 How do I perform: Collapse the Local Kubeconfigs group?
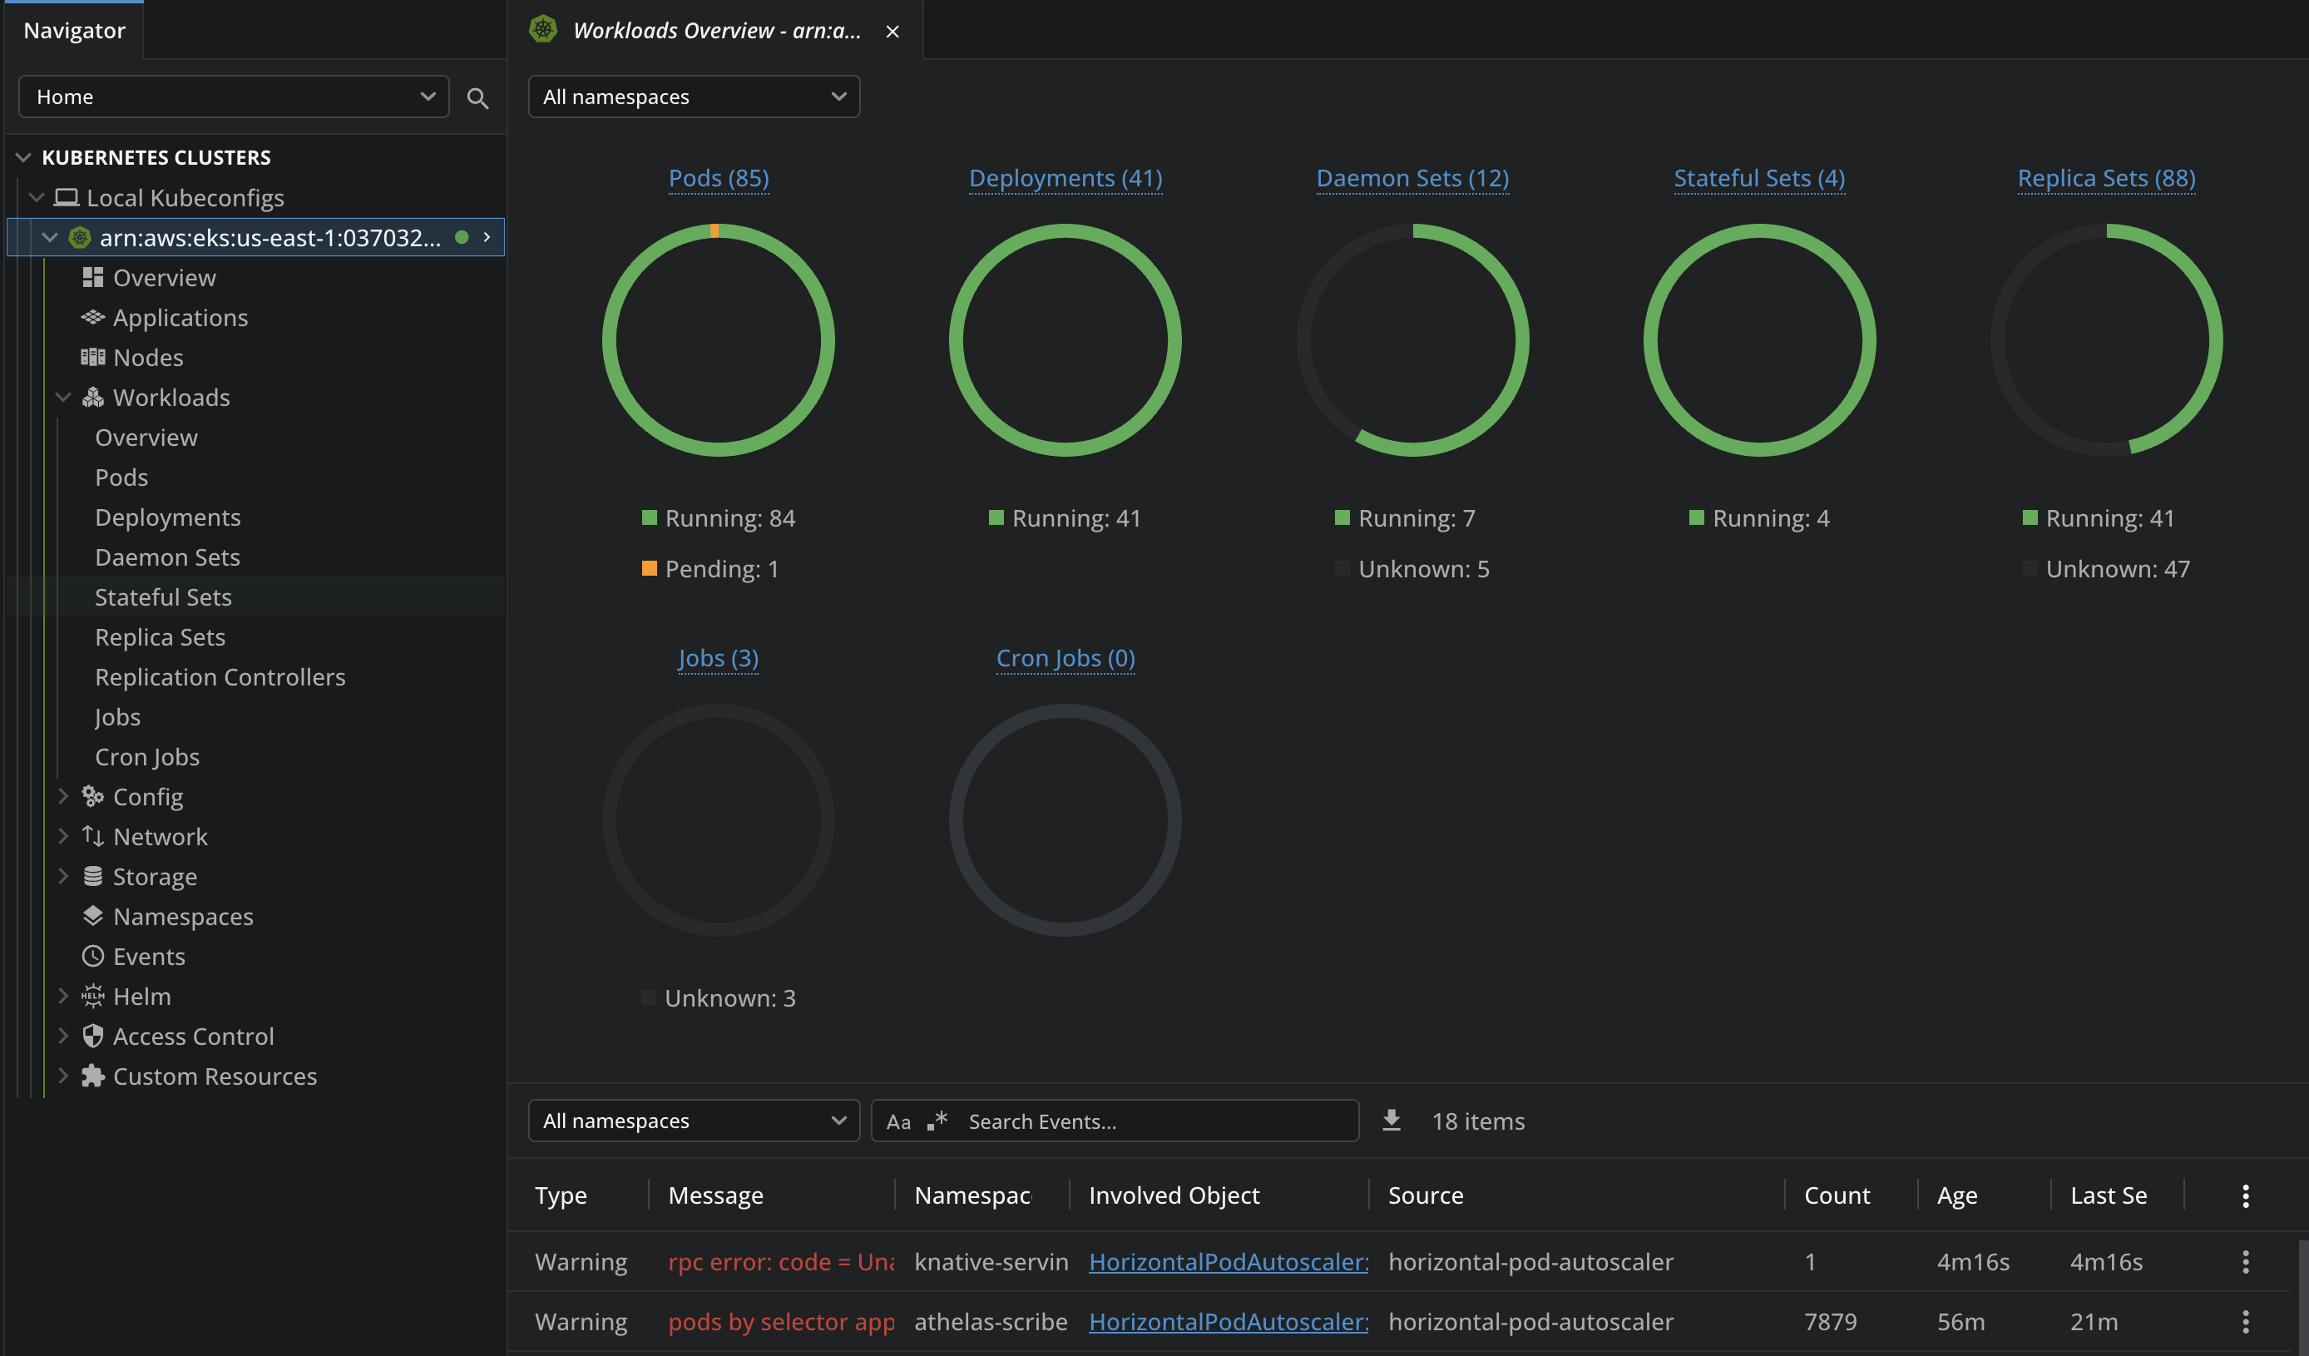37,197
